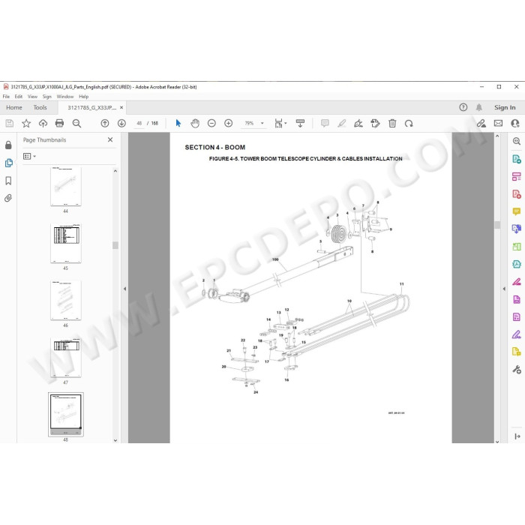The width and height of the screenshot is (525, 525).
Task: Expand the right tools pane at bottom
Action: 517,436
